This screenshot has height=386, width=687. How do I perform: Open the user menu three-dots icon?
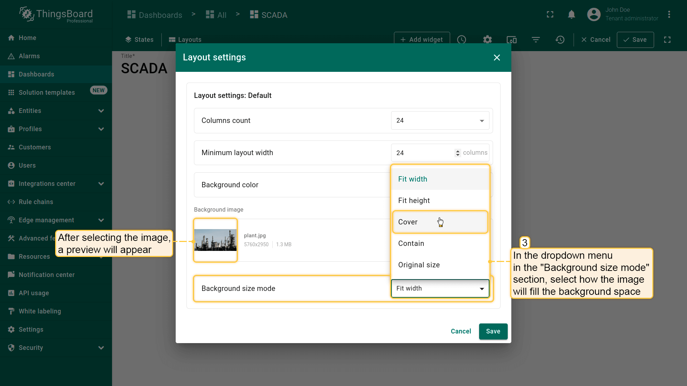tap(669, 15)
